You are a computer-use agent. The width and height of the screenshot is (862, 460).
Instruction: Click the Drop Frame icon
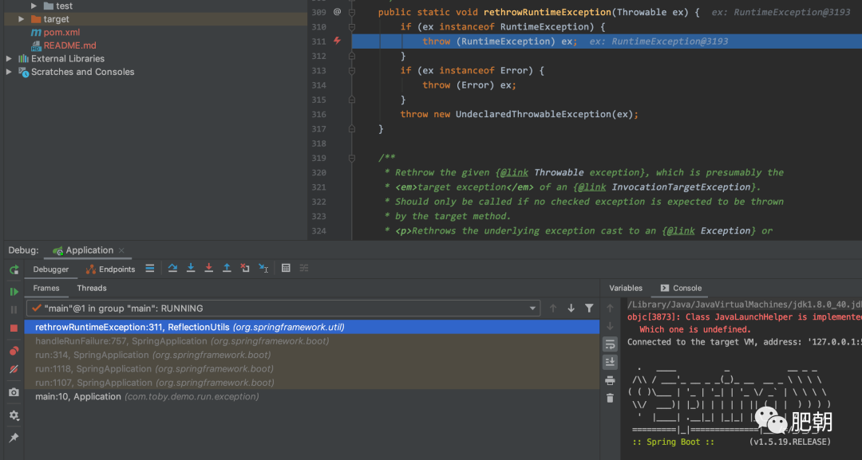pos(245,269)
